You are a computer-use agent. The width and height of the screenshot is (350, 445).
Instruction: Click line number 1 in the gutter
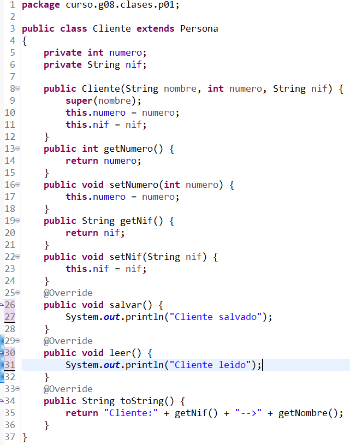(x=11, y=5)
